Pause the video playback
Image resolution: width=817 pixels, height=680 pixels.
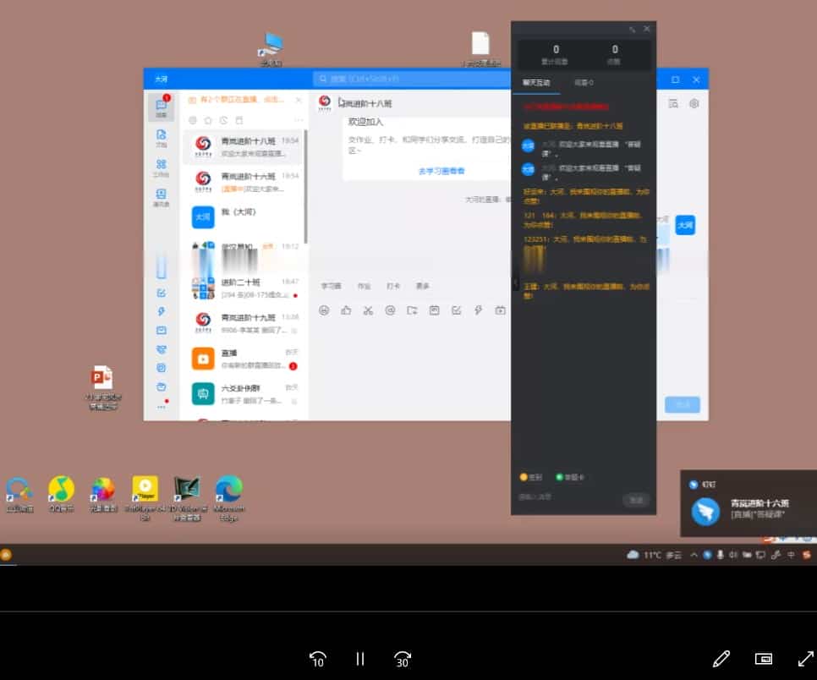pos(360,659)
